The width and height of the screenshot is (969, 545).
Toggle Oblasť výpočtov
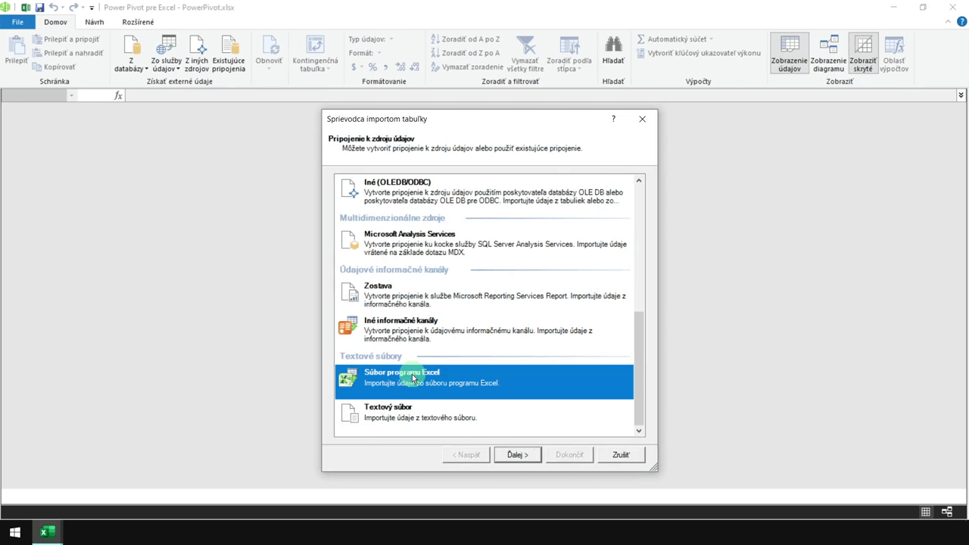[894, 53]
